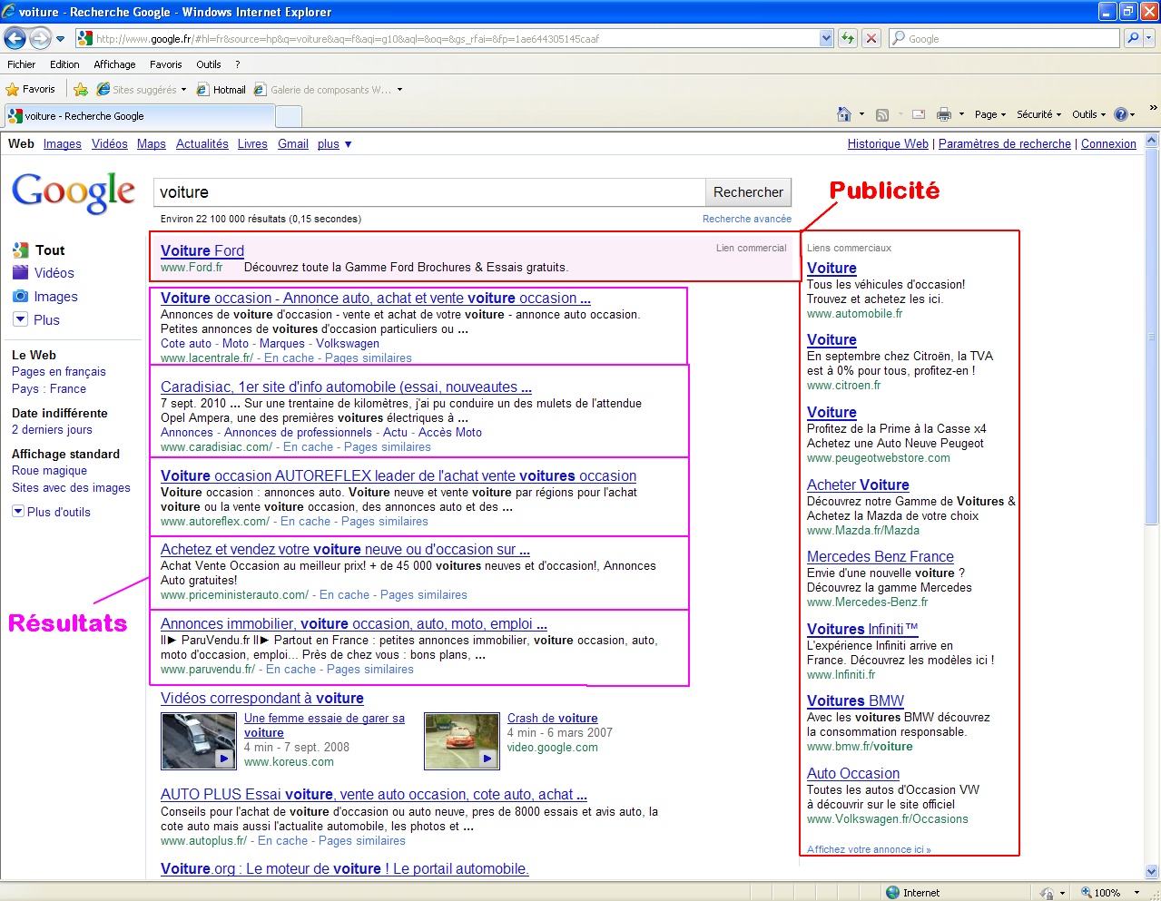1161x901 pixels.
Task: Filter by 2 derniers jours
Action: 52,429
